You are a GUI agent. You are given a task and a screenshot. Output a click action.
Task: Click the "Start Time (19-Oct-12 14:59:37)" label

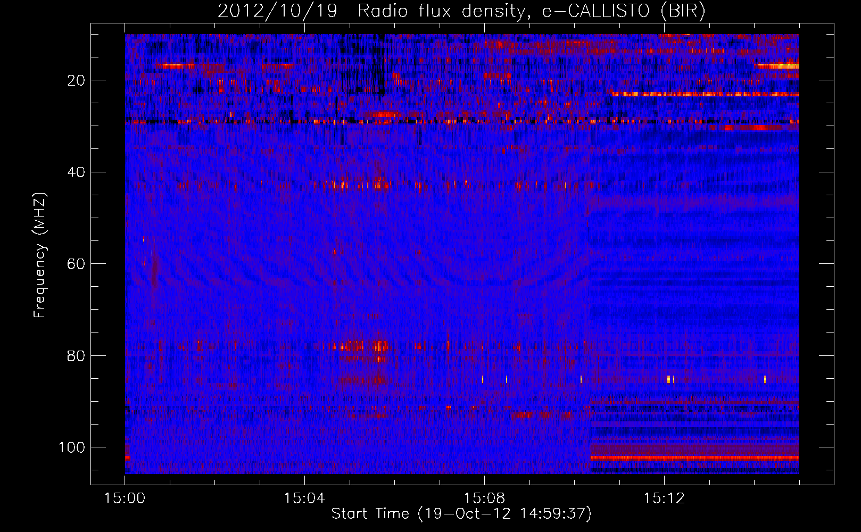[461, 513]
